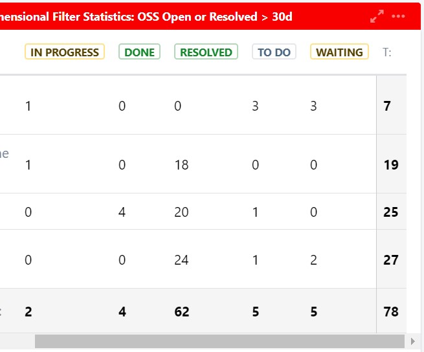Open TO DO count 1 in row totaling 27
This screenshot has height=352, width=424.
click(x=255, y=260)
